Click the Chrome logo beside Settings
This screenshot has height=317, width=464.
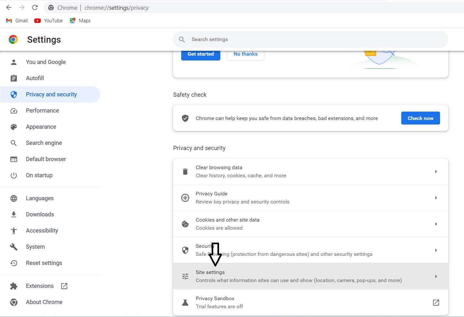pos(13,39)
